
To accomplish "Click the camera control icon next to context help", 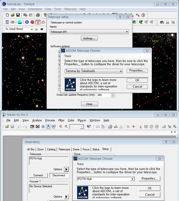I will 97,127.
